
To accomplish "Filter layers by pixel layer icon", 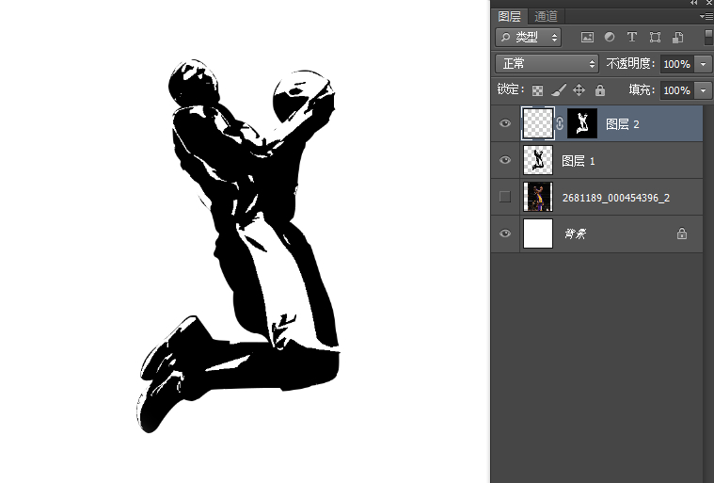I will click(x=587, y=38).
